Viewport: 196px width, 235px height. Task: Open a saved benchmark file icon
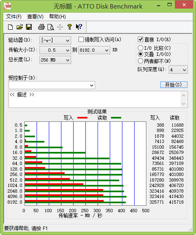(20, 27)
